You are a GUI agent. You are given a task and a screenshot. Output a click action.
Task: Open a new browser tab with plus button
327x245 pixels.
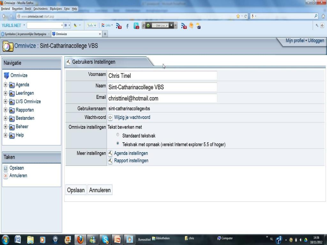[105, 34]
